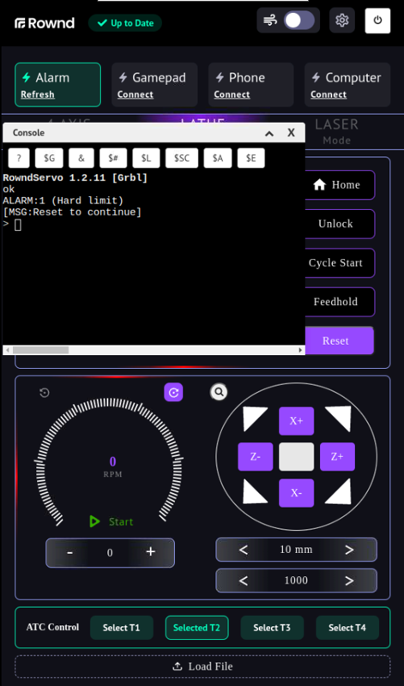Image resolution: width=404 pixels, height=686 pixels.
Task: Click the upper-right diagonal jog arrow
Action: click(x=340, y=418)
